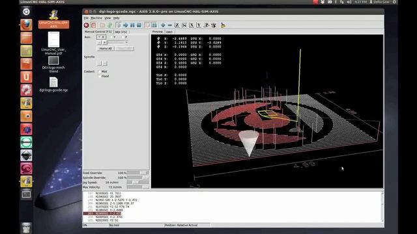Select Z axis radio button
The image size is (417, 234).
click(x=124, y=37)
